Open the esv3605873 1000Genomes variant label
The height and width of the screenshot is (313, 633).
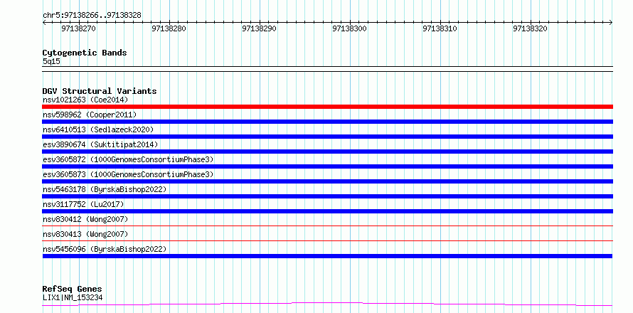pyautogui.click(x=128, y=174)
